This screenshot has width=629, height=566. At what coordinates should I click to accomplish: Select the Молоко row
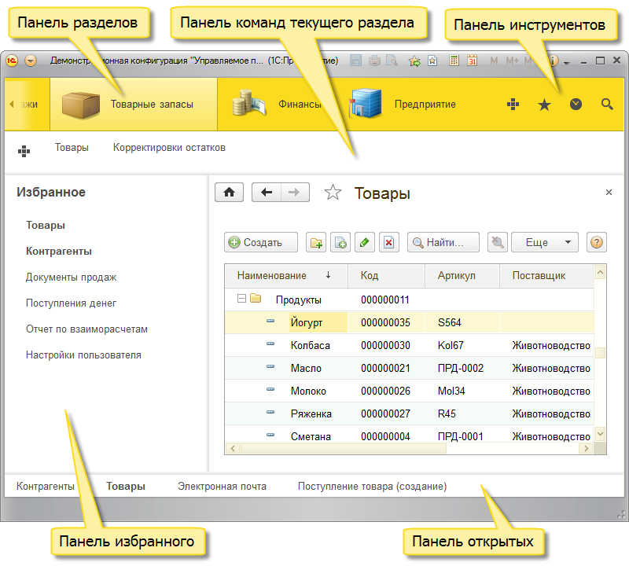click(409, 391)
